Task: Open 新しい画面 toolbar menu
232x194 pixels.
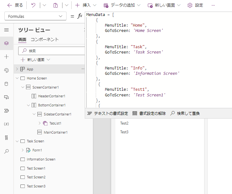Action: pos(164,5)
